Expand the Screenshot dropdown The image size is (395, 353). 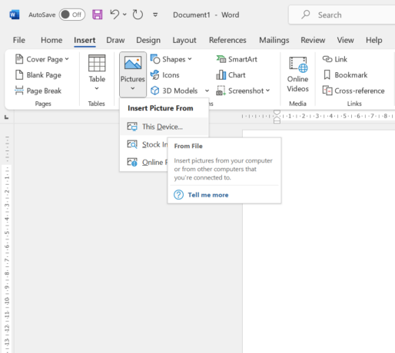point(267,91)
